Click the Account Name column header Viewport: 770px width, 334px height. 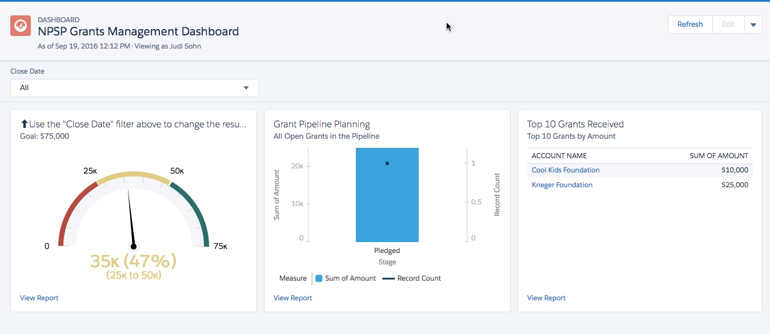click(559, 156)
